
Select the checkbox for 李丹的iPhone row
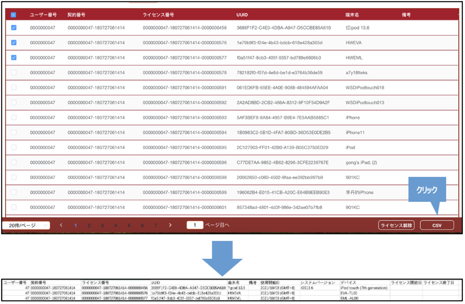(x=13, y=193)
